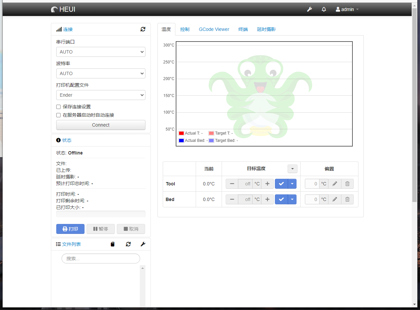Click the HEUI logo in the navbar
Viewport: 420px width, 310px height.
(63, 9)
